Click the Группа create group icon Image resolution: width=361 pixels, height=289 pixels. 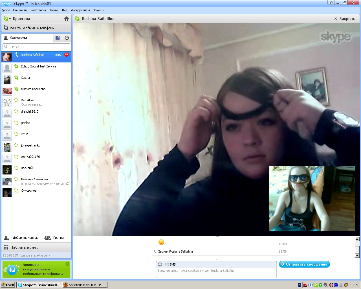48,238
